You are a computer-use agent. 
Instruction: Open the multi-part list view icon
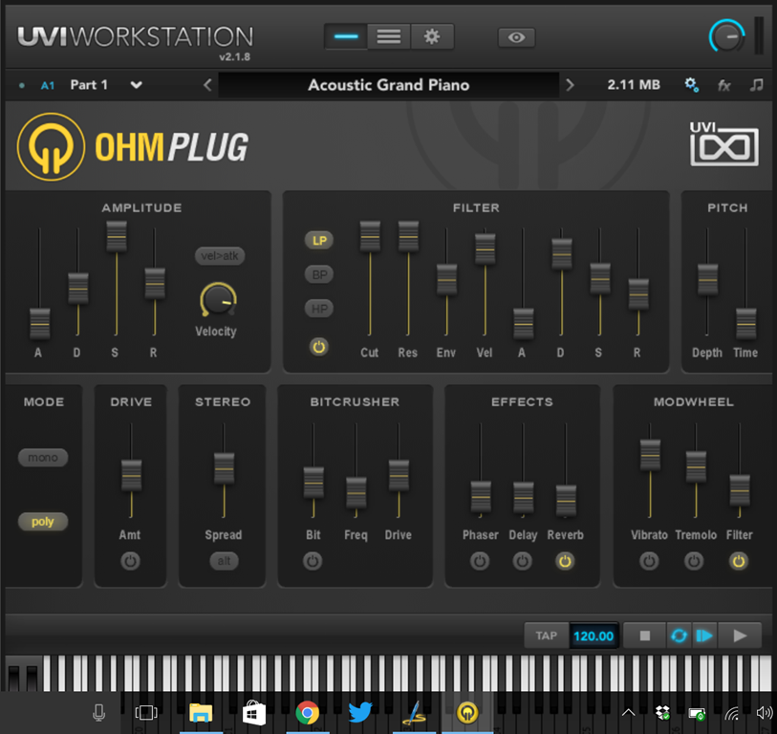(388, 36)
